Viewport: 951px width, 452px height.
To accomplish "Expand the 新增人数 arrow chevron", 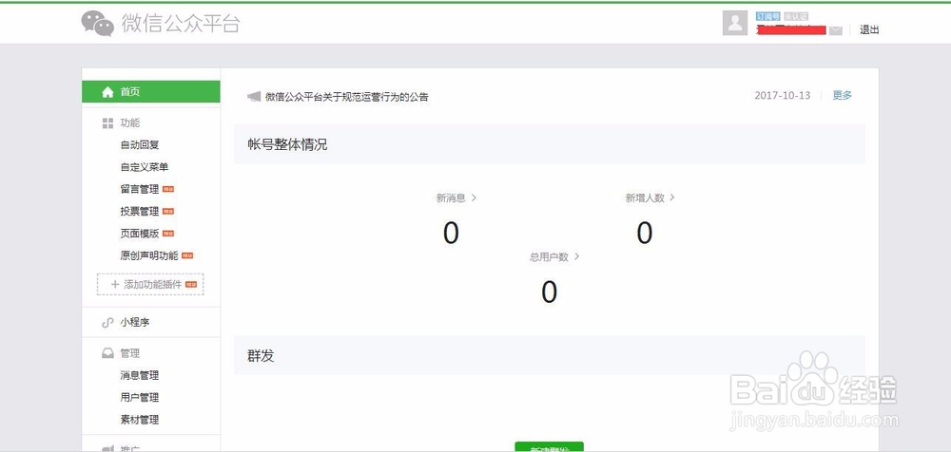I will click(672, 198).
